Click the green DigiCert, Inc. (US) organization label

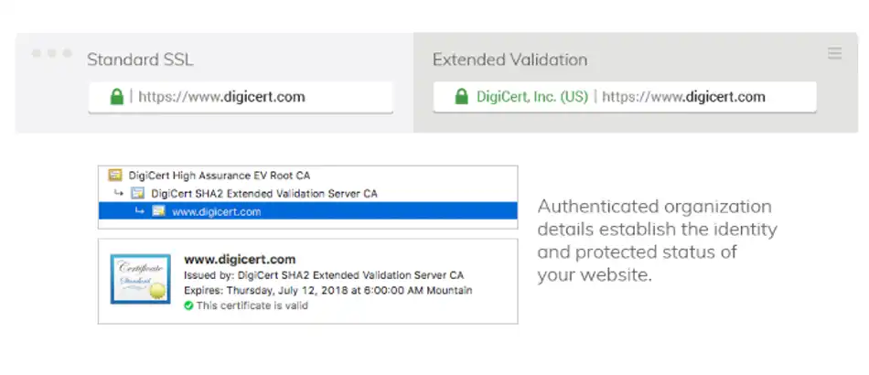coord(532,97)
